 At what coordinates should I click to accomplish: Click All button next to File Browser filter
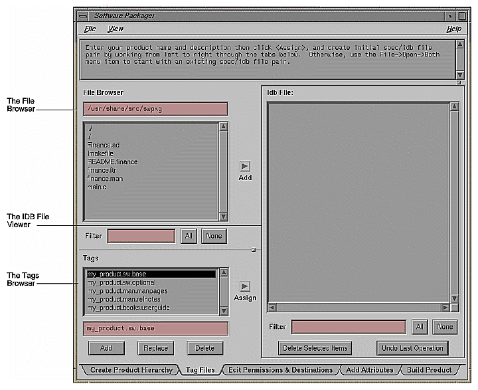189,237
